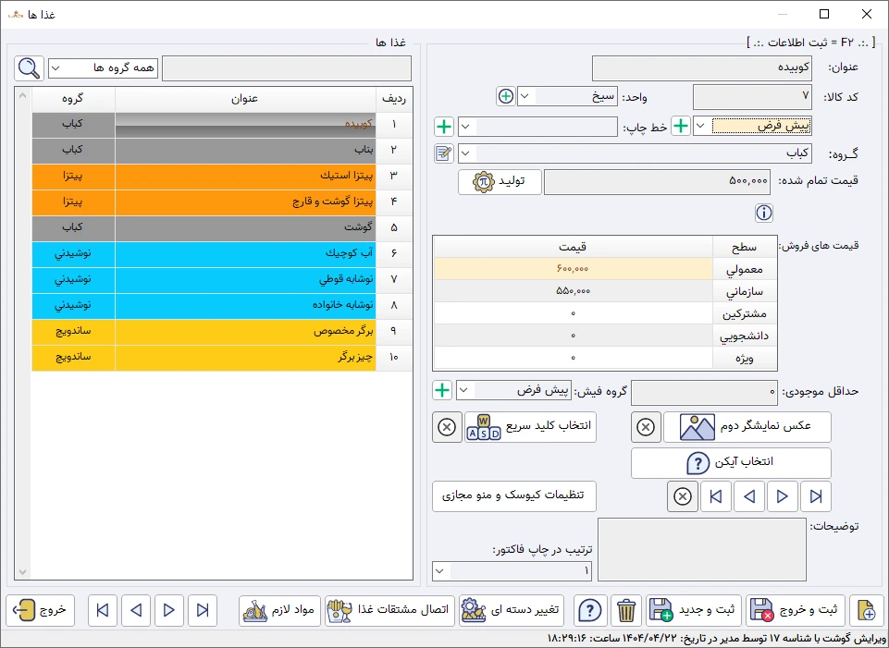Open ترتیب در چاپ فاکتور dropdown
The image size is (889, 648).
(x=440, y=571)
